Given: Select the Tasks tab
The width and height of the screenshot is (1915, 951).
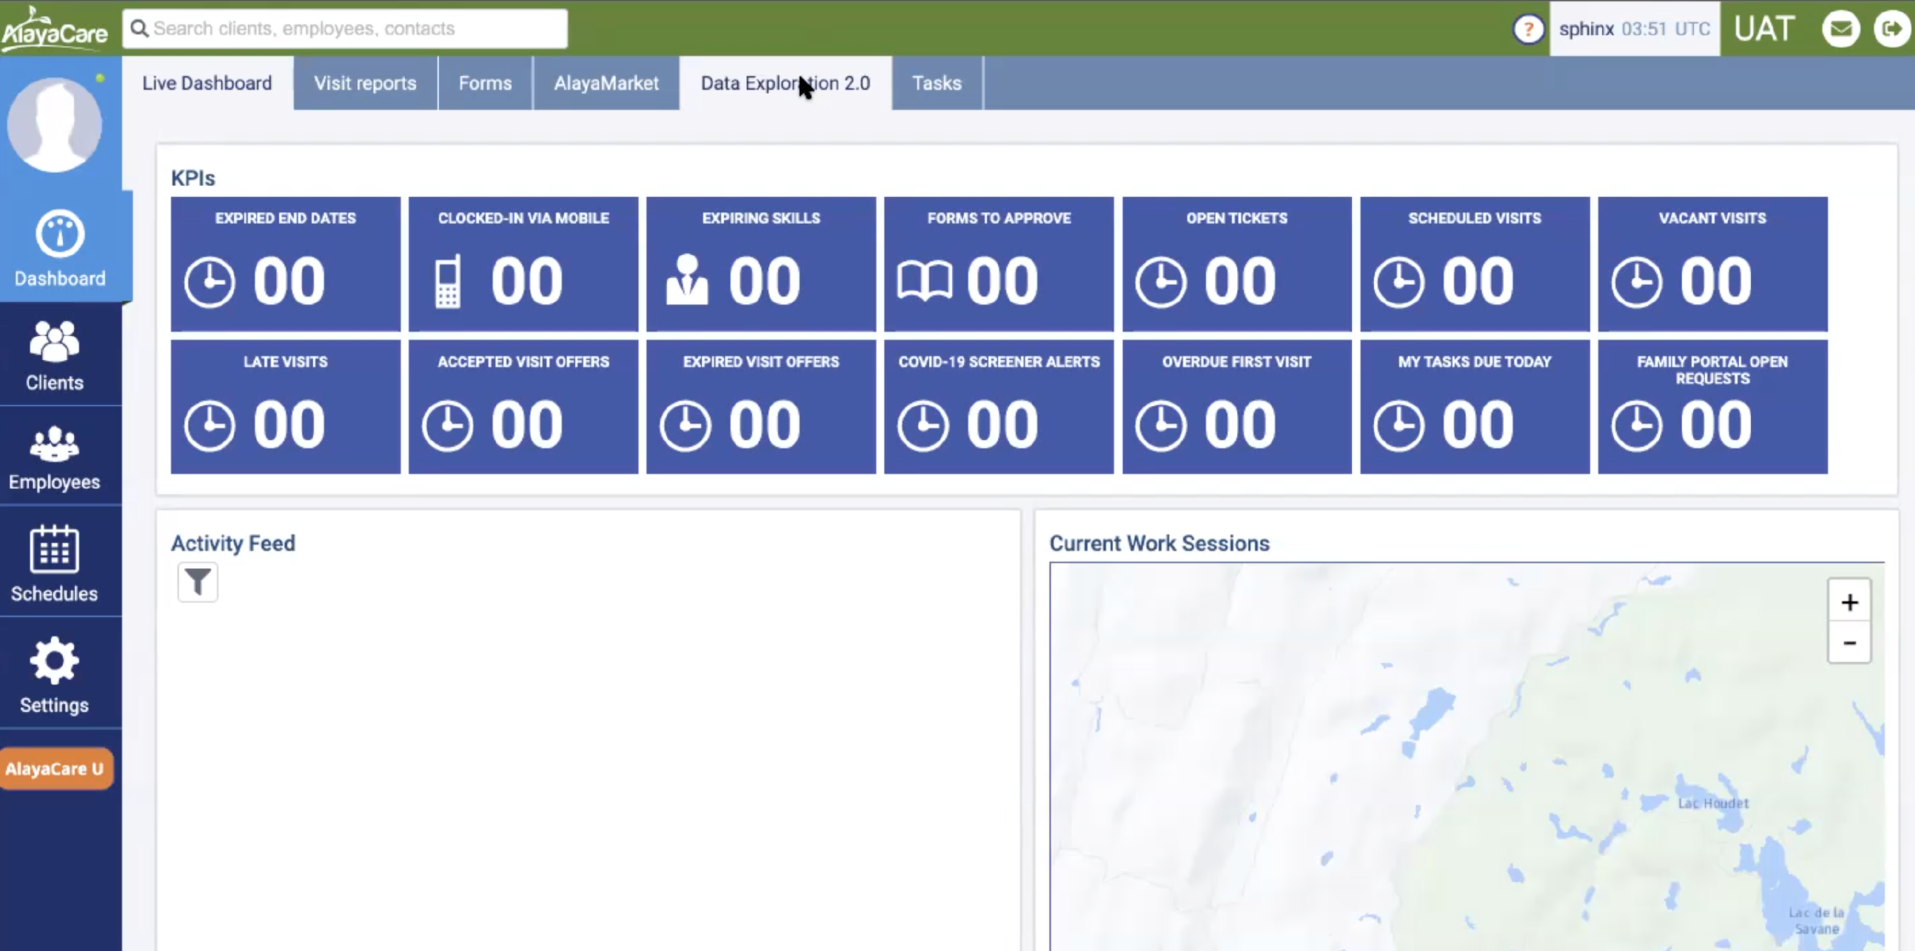Looking at the screenshot, I should tap(937, 83).
